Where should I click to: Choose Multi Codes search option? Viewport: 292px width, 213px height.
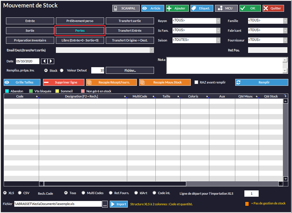coord(83,193)
